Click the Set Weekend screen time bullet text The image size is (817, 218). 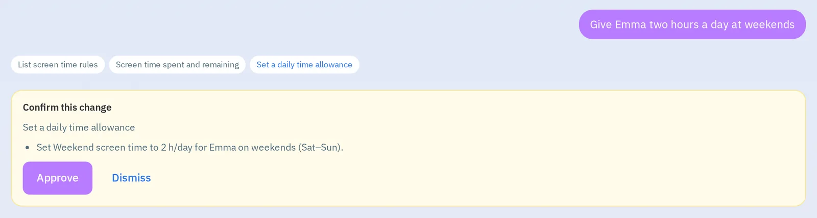click(x=190, y=147)
